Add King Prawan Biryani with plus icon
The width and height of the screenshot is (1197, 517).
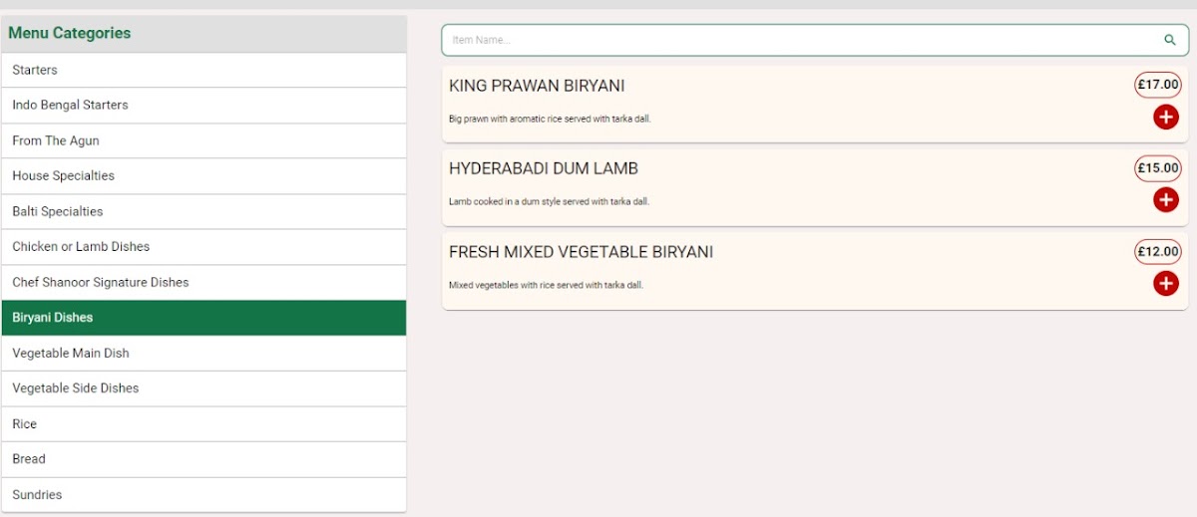1165,117
